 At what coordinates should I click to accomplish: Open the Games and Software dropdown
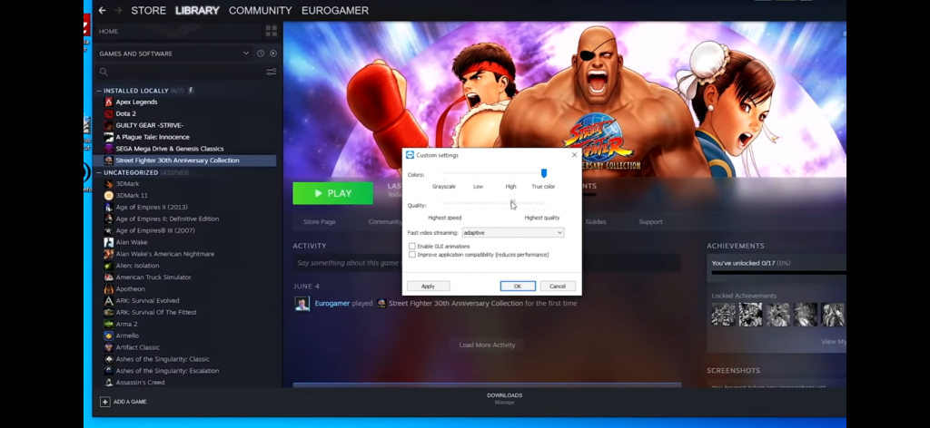pyautogui.click(x=174, y=53)
